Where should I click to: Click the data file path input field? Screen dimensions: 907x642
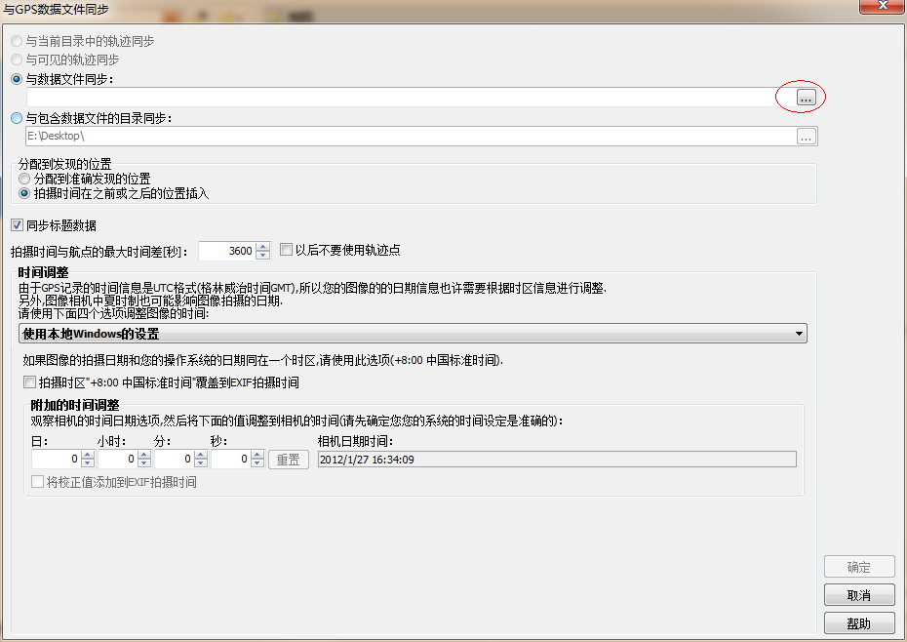point(410,98)
